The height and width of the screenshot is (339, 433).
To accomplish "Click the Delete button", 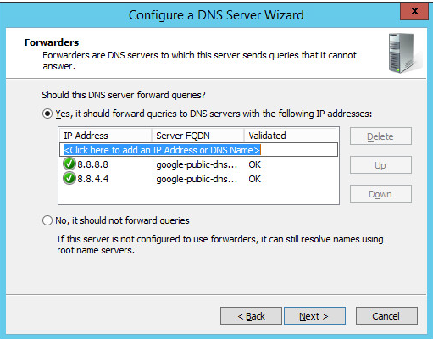I will 380,136.
